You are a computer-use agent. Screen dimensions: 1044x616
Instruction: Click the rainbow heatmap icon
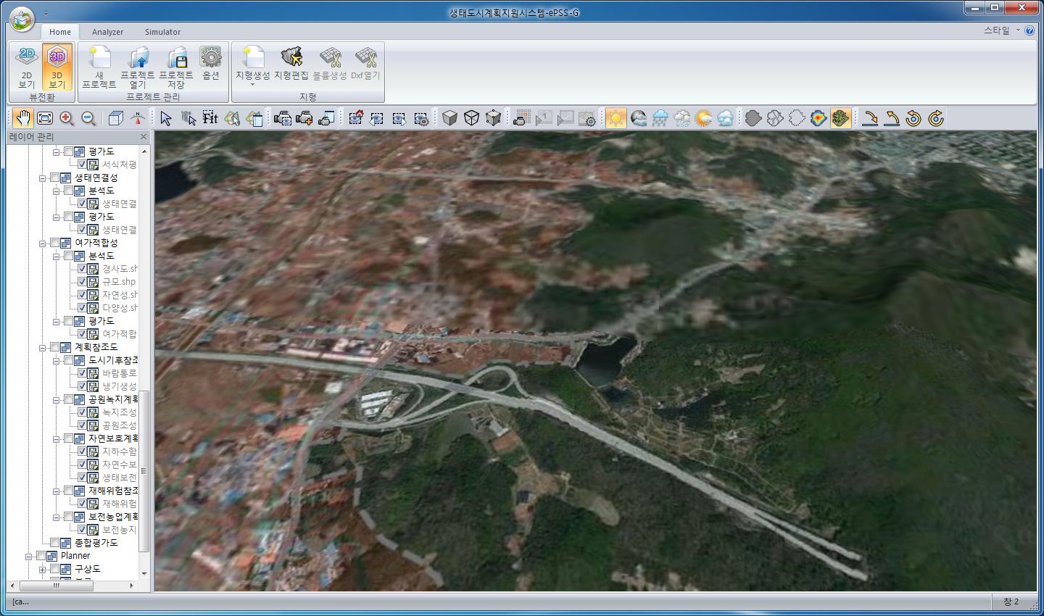tap(819, 118)
